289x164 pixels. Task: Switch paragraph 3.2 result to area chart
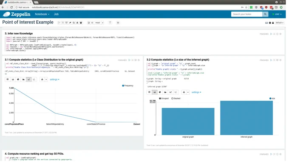pyautogui.click(x=165, y=92)
